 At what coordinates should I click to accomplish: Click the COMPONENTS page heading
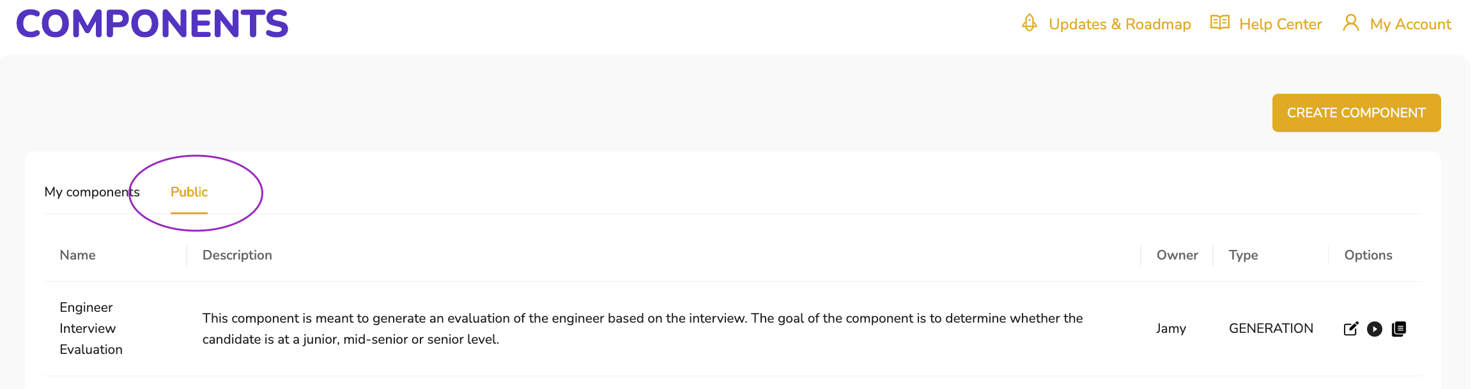[152, 24]
